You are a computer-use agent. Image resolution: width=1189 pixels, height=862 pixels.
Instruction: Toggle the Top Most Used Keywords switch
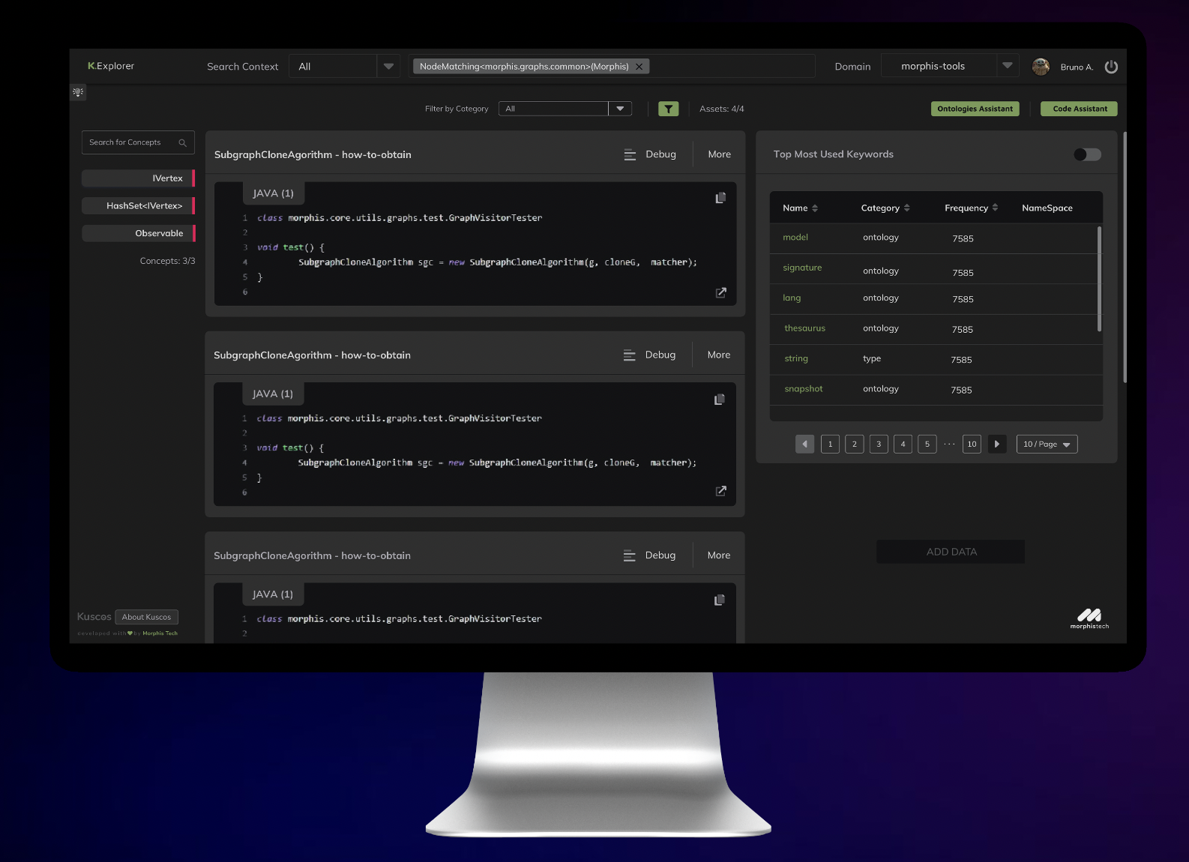tap(1087, 154)
